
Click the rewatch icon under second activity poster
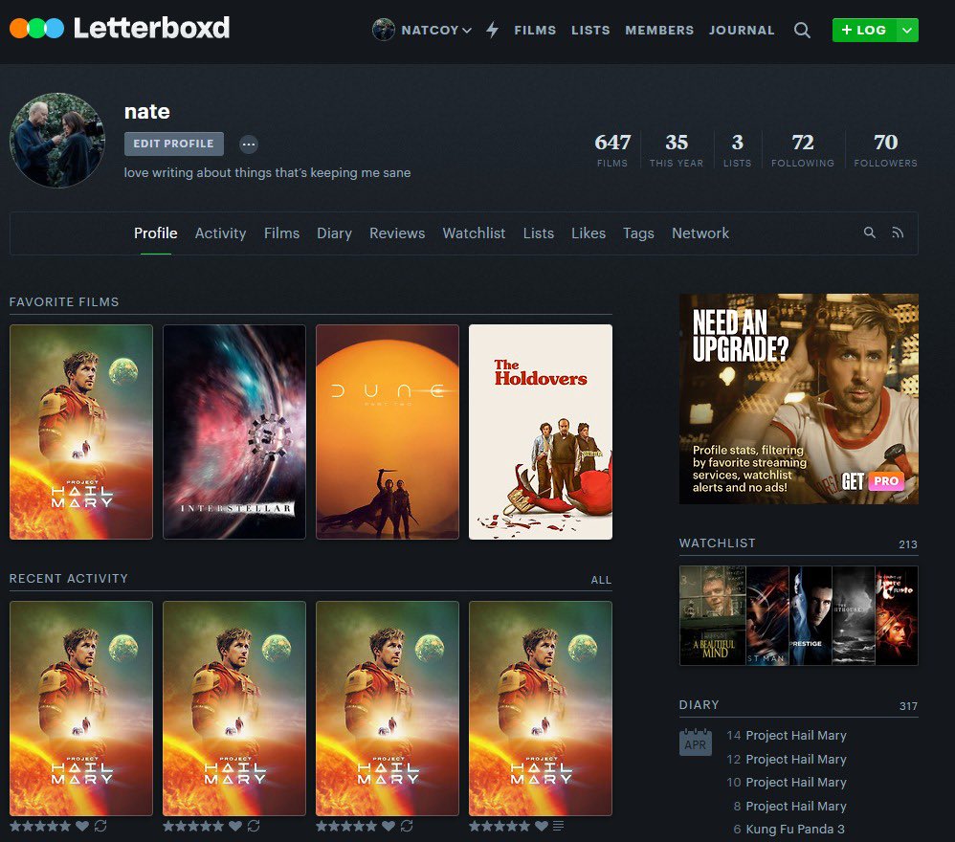tap(254, 826)
